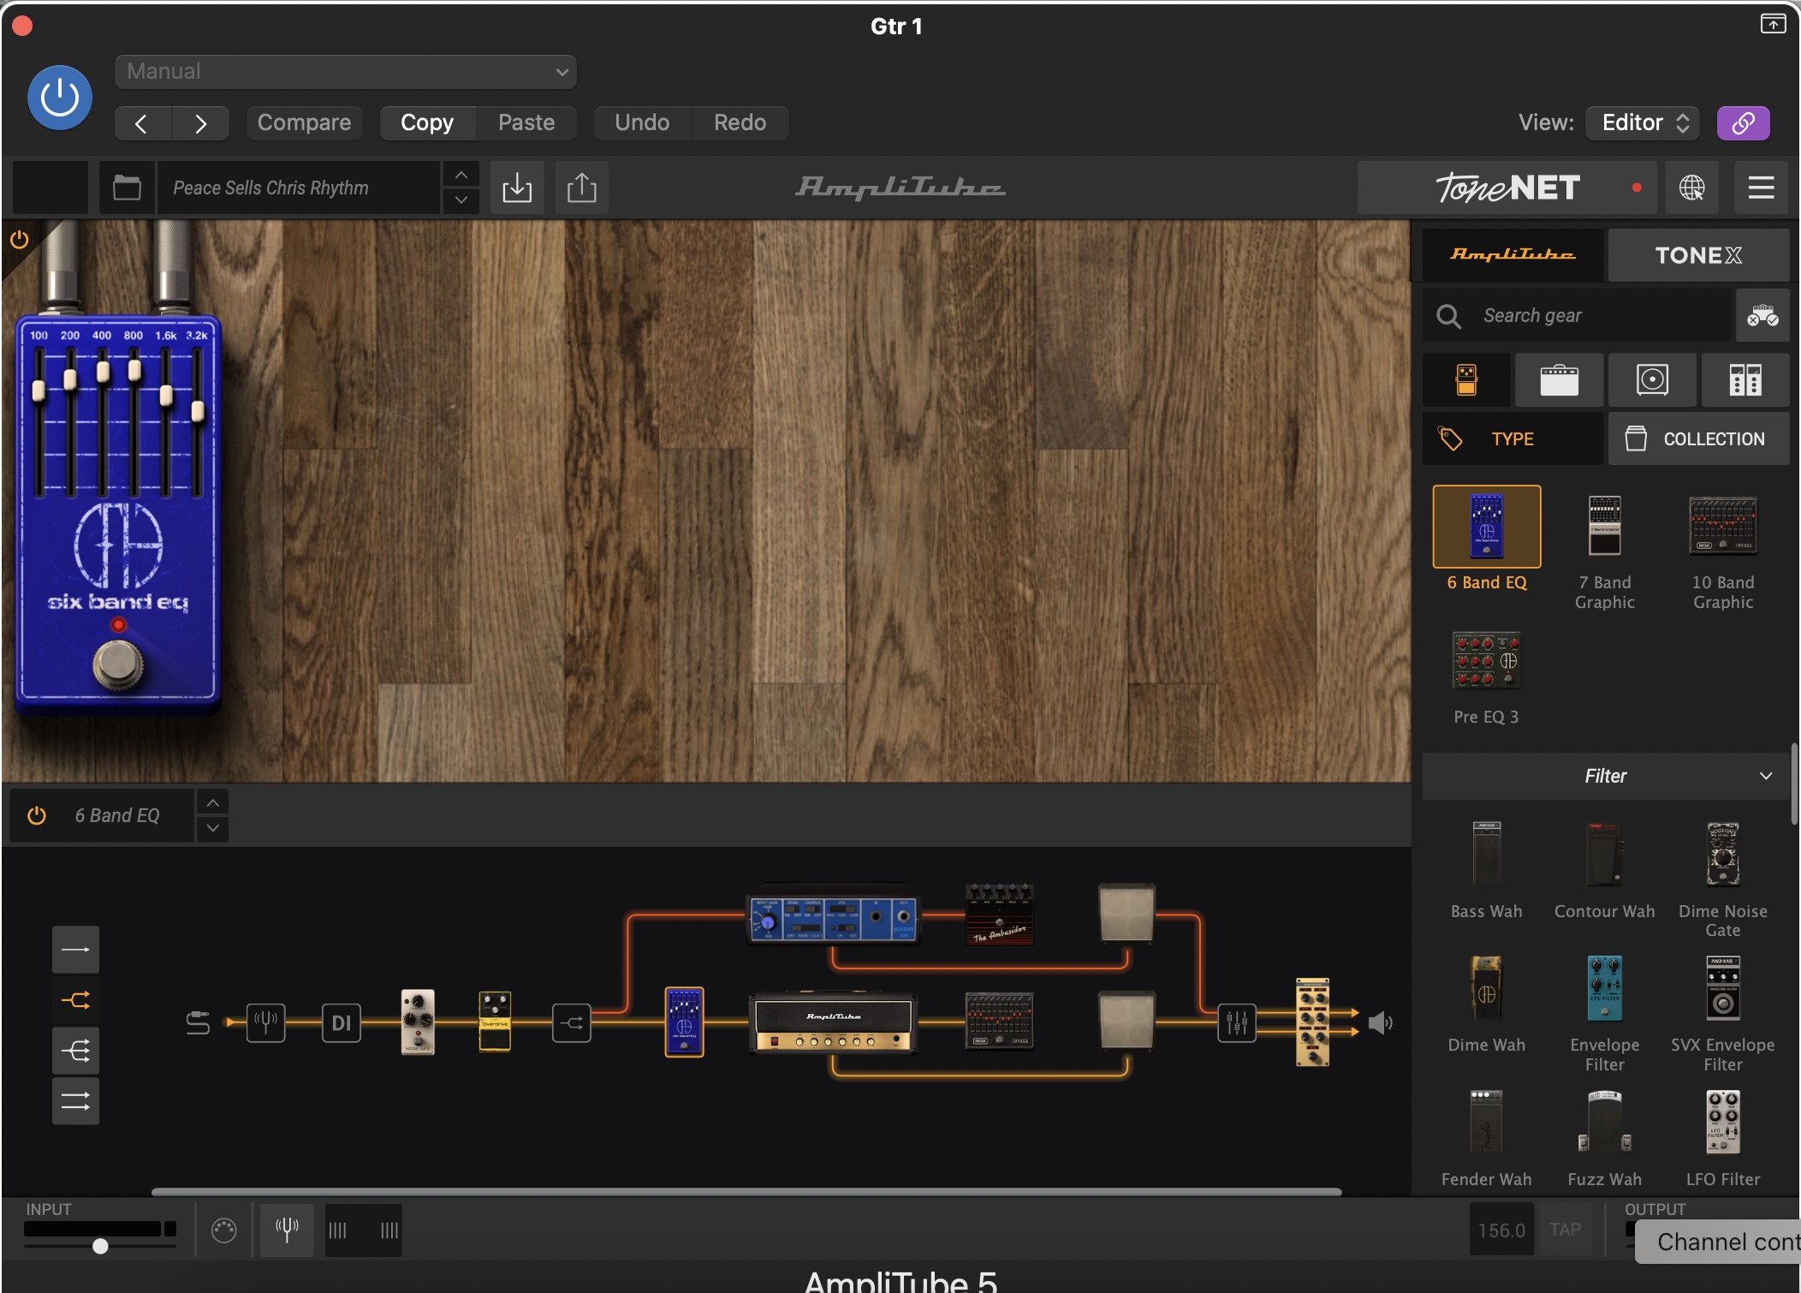Select the 10 Band Graphic pedal
Viewport: 1801px width, 1293px height.
point(1722,526)
